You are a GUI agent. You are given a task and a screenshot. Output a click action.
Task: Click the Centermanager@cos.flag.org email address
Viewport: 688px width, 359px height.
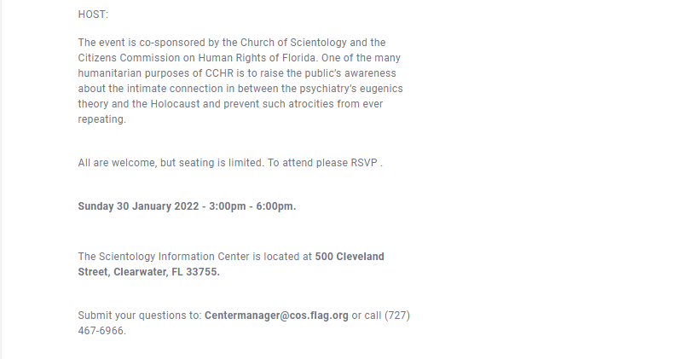tap(276, 316)
